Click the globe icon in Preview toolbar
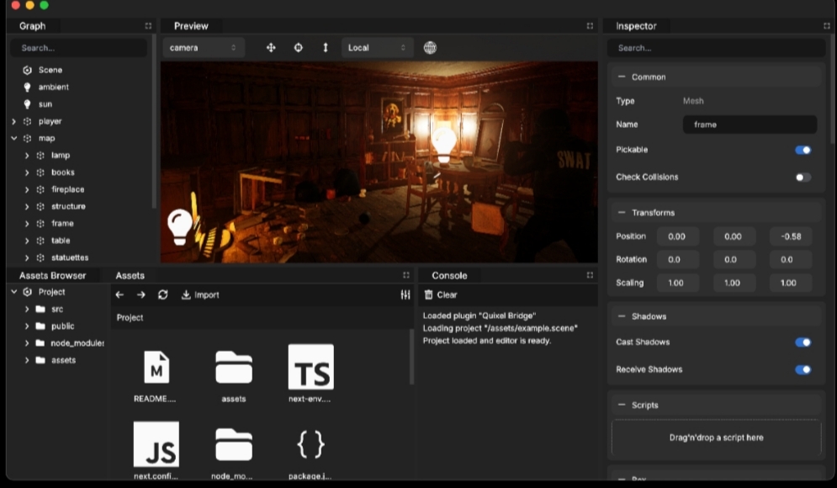Screen dimensions: 837x488 pyautogui.click(x=430, y=48)
